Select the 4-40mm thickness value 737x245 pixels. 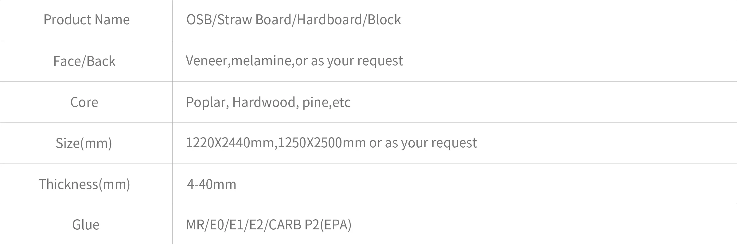tap(212, 184)
